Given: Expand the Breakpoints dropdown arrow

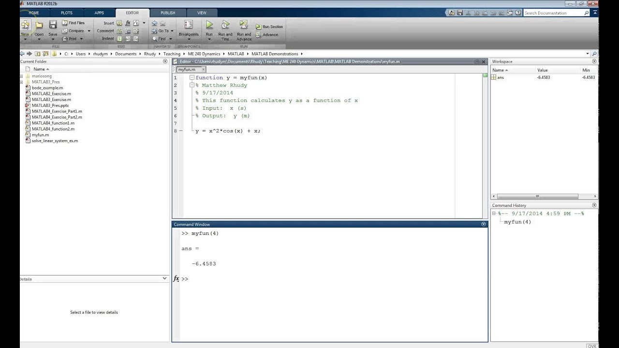Looking at the screenshot, I should [x=189, y=39].
